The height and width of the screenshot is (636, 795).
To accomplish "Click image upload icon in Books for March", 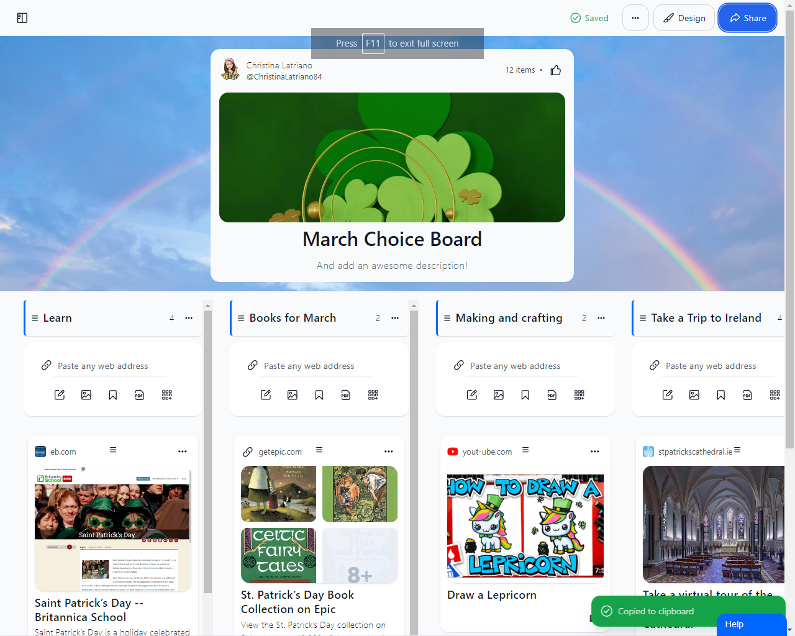I will click(x=293, y=395).
